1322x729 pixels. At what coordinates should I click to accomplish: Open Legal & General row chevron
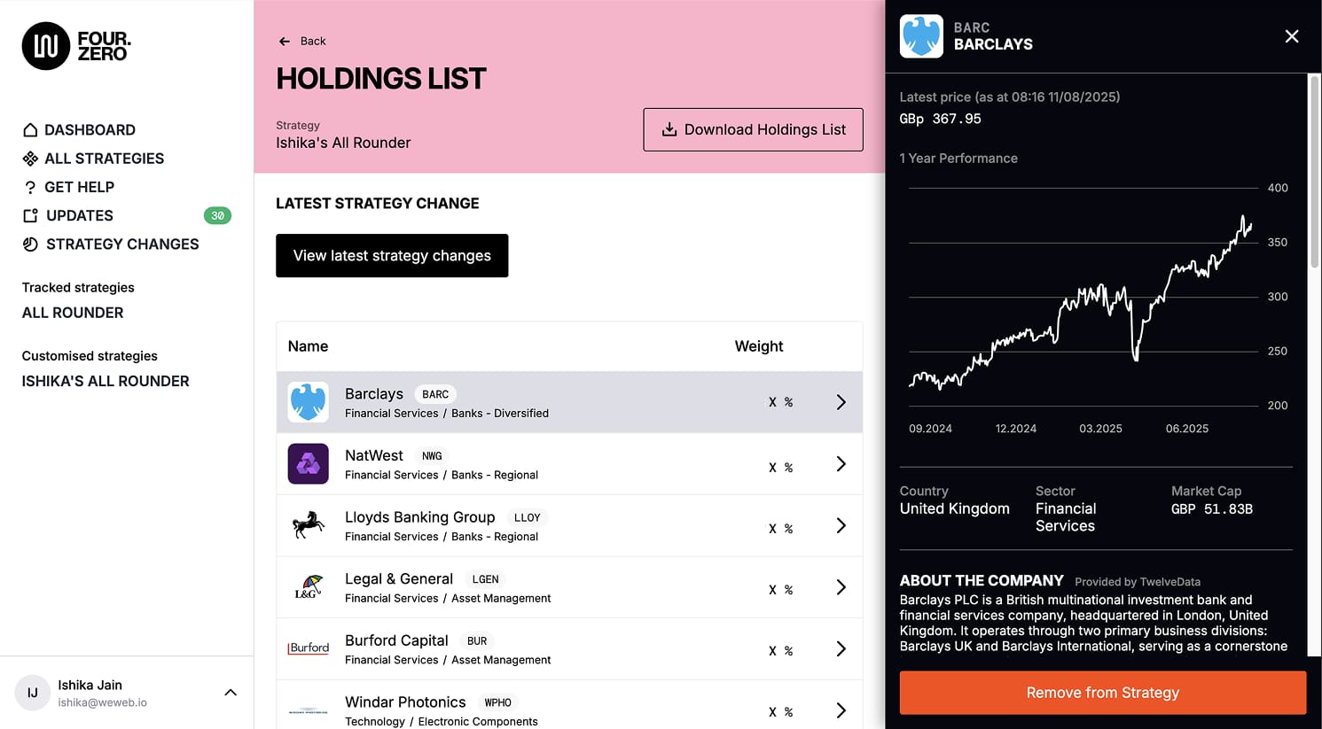coord(841,587)
